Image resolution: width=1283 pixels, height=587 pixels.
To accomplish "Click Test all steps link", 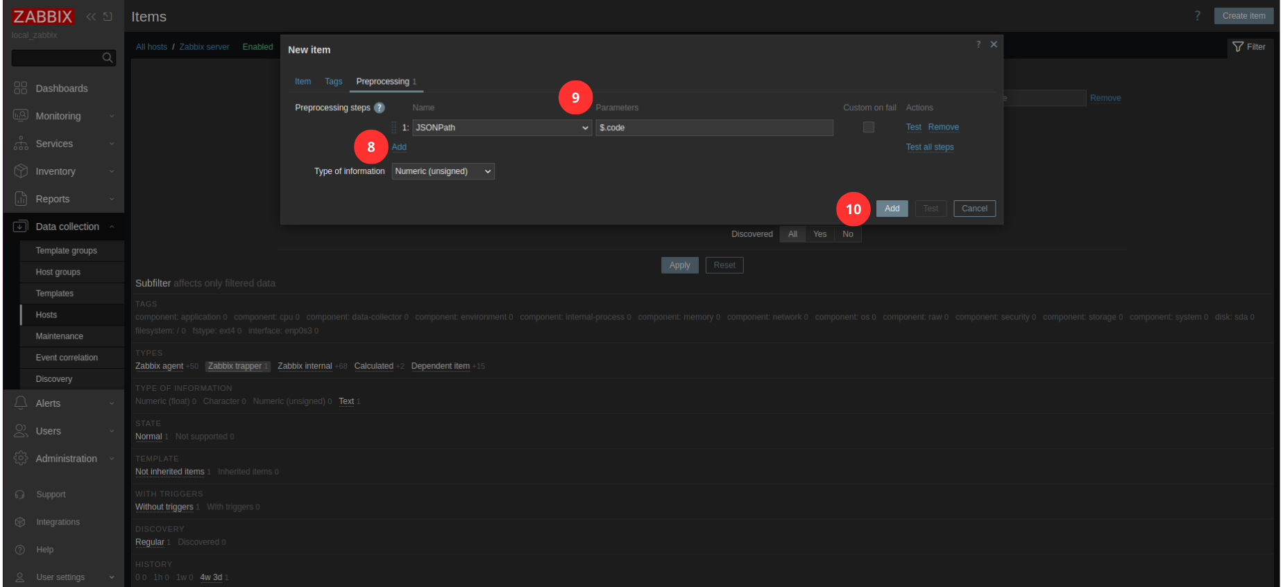I will (930, 147).
